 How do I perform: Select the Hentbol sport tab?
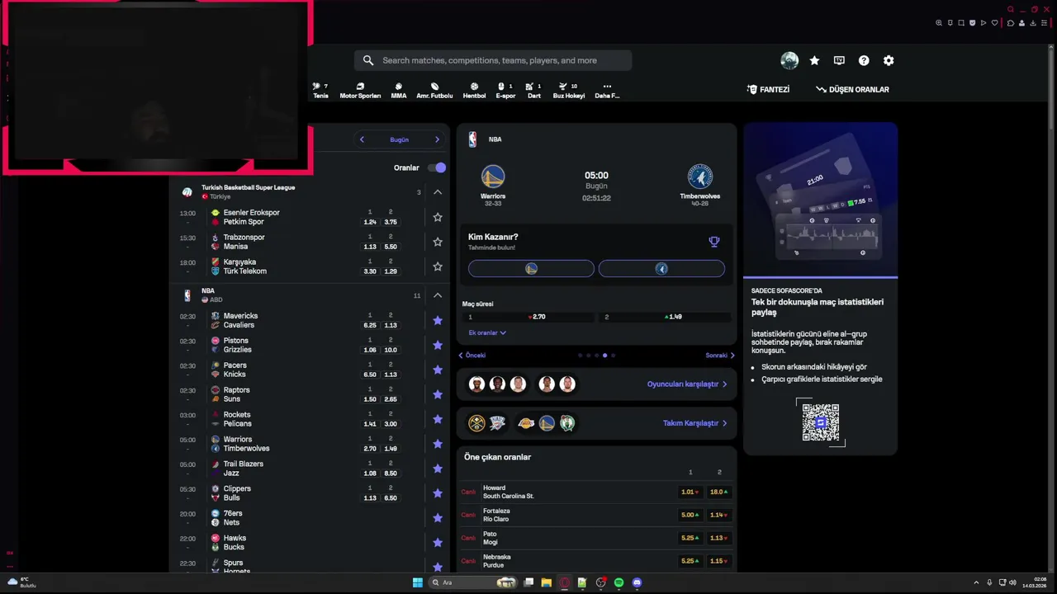pyautogui.click(x=474, y=90)
